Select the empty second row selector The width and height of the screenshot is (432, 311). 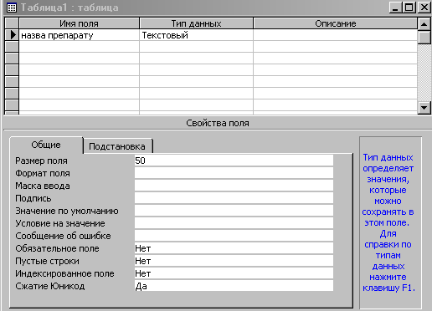(x=12, y=47)
